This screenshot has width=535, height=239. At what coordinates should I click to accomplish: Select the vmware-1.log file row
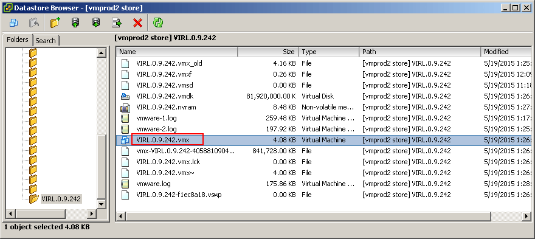pyautogui.click(x=323, y=118)
